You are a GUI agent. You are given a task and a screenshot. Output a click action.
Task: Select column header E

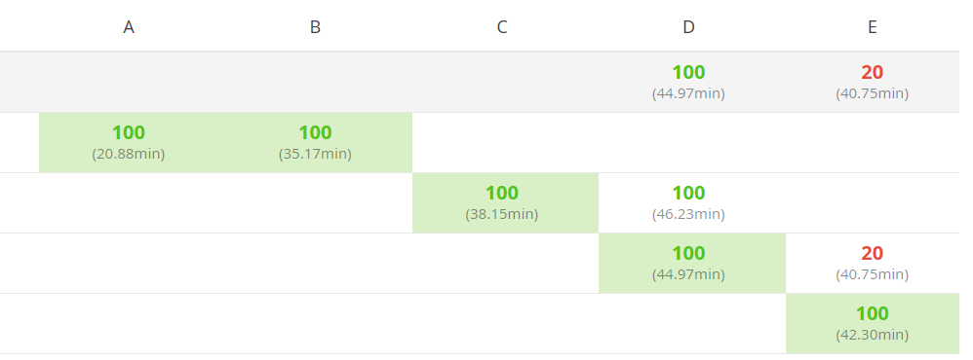click(x=872, y=27)
